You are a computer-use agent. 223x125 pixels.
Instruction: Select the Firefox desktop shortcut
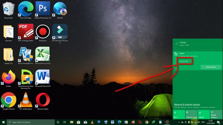tap(9, 78)
